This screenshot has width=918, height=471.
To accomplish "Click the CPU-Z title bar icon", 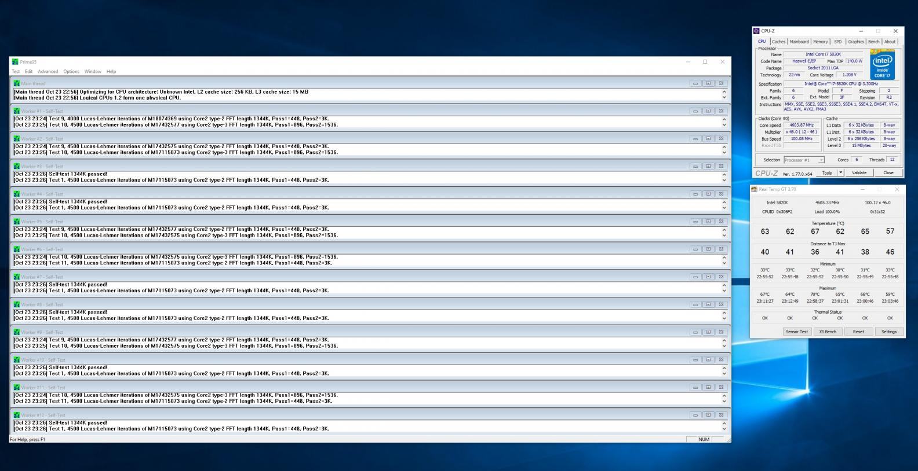I will click(x=756, y=31).
